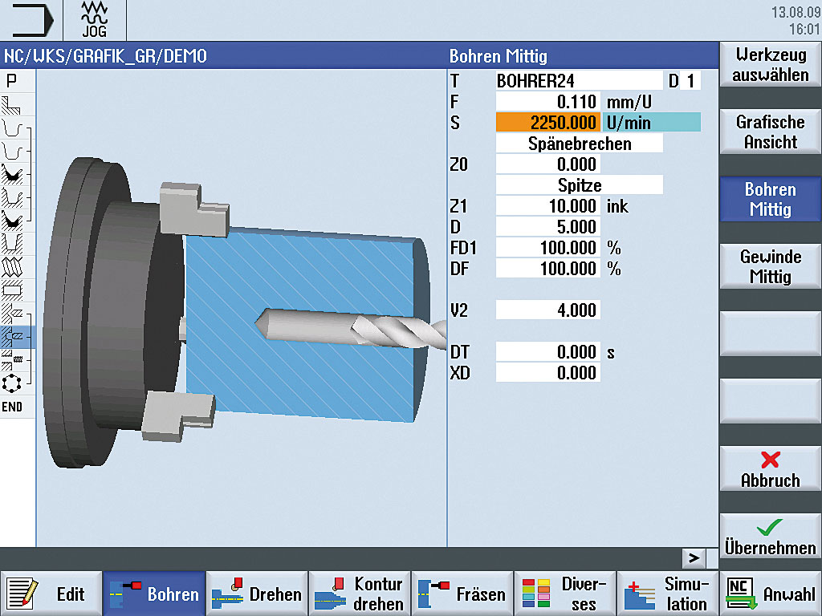Screen dimensions: 822x616
Task: Open NC Anwahl program selection
Action: pos(770,594)
